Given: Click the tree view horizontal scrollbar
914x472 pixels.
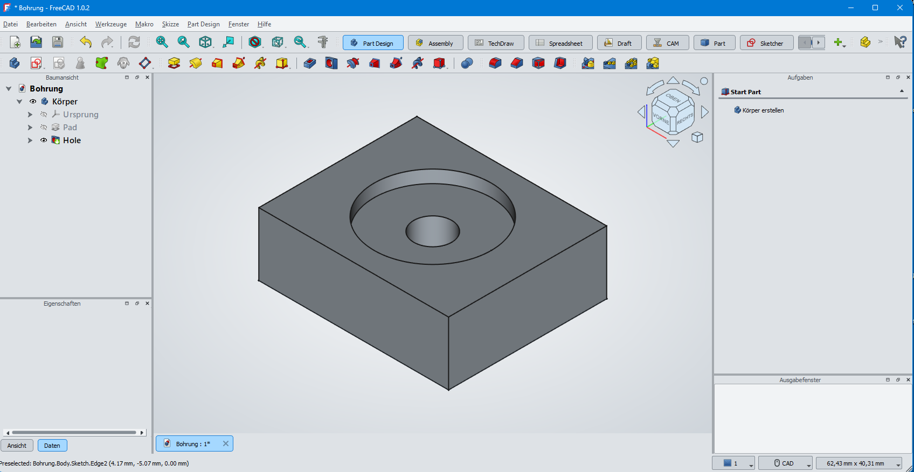Looking at the screenshot, I should (x=74, y=432).
